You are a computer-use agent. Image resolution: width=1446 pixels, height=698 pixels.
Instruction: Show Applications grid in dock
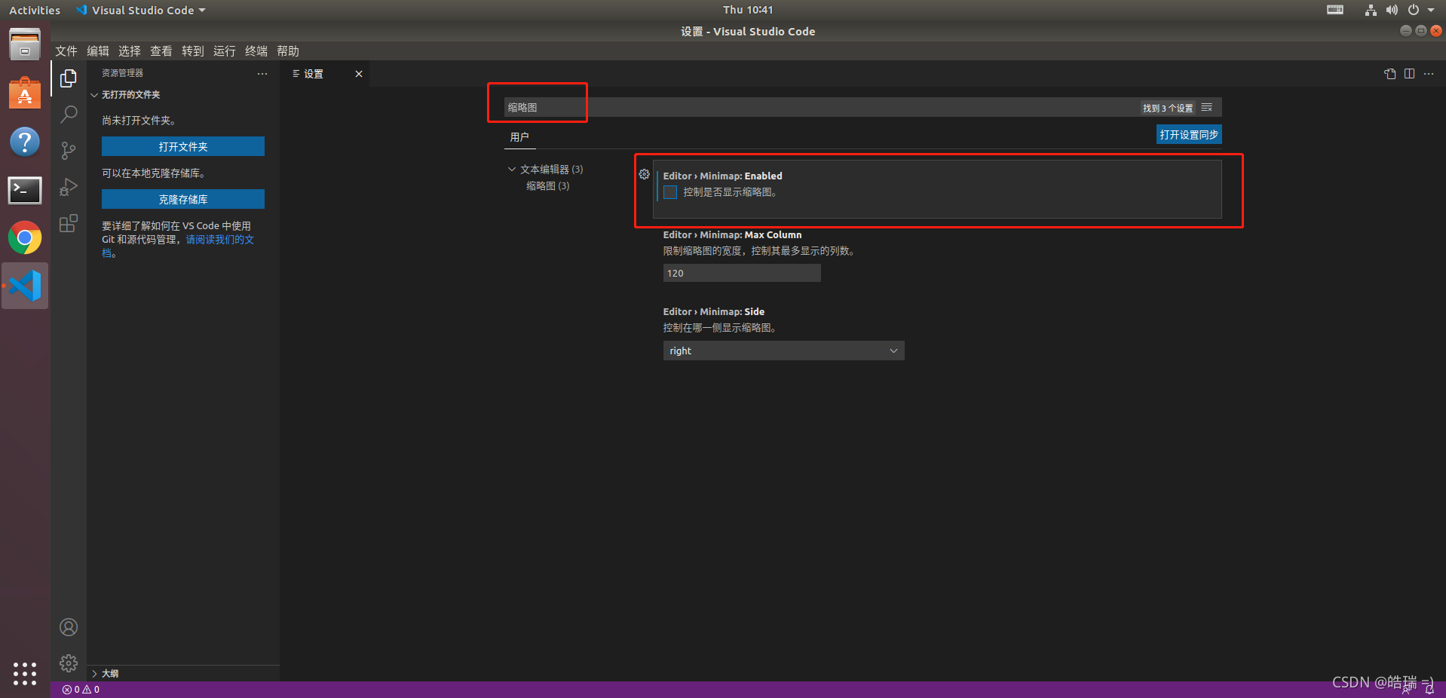[x=25, y=673]
